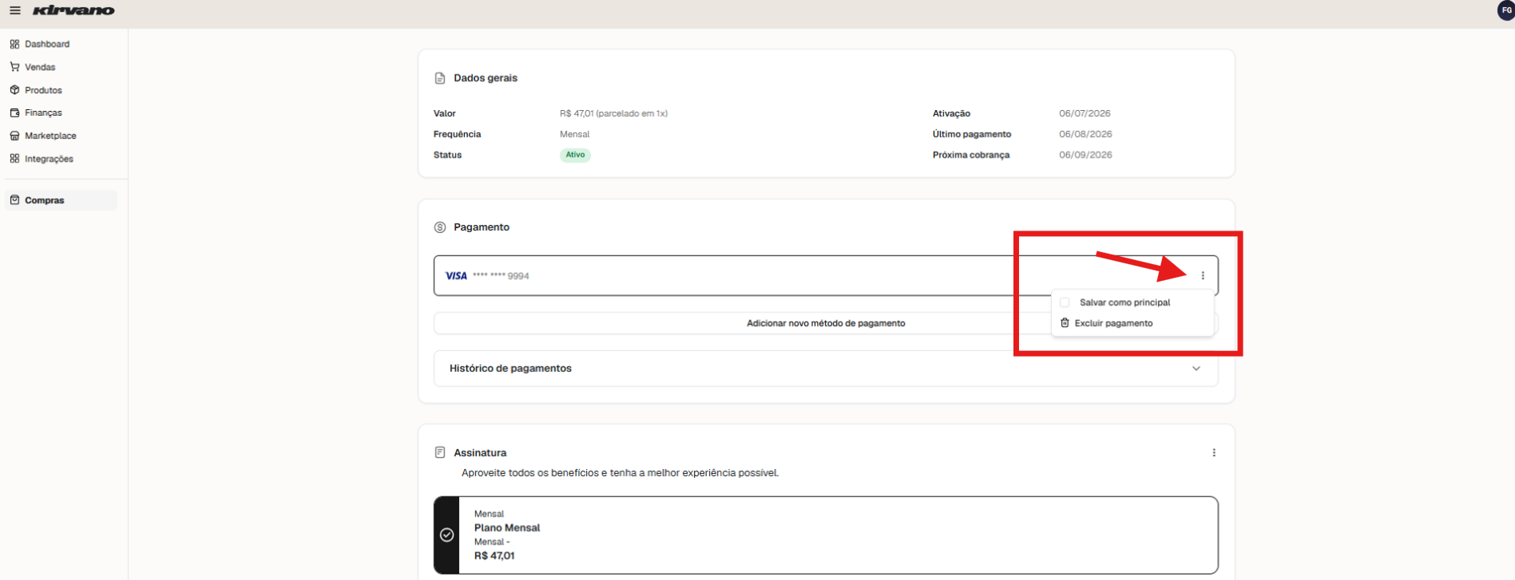Select the VISA card ending 9994

click(826, 275)
